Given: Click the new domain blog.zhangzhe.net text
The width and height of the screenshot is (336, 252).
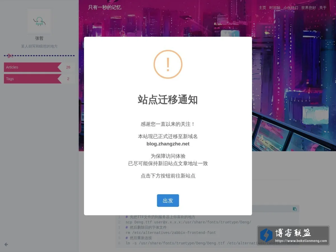Looking at the screenshot, I should click(x=168, y=144).
